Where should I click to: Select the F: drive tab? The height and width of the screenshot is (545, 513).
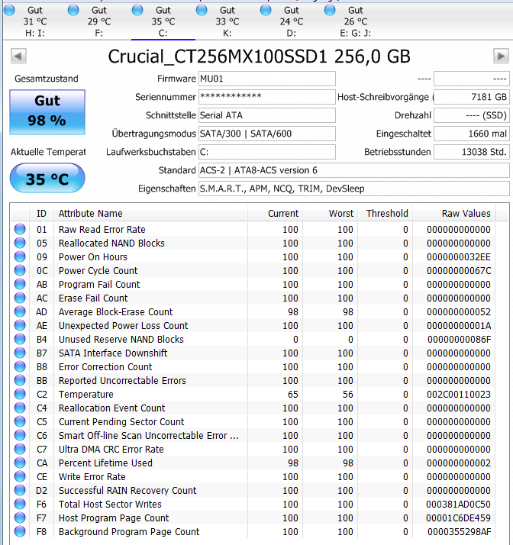point(99,21)
